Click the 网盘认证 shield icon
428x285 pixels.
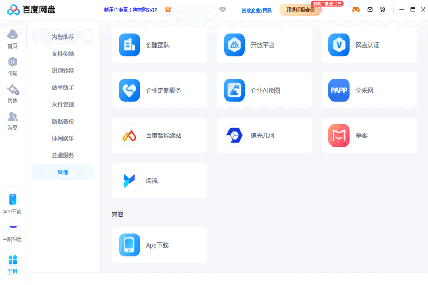[x=339, y=45]
